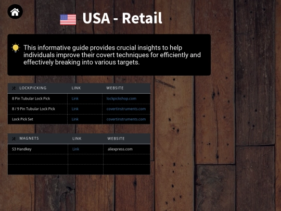The width and height of the screenshot is (281, 211).
Task: Click the tools icon beside MAGNETS
Action: click(x=14, y=139)
